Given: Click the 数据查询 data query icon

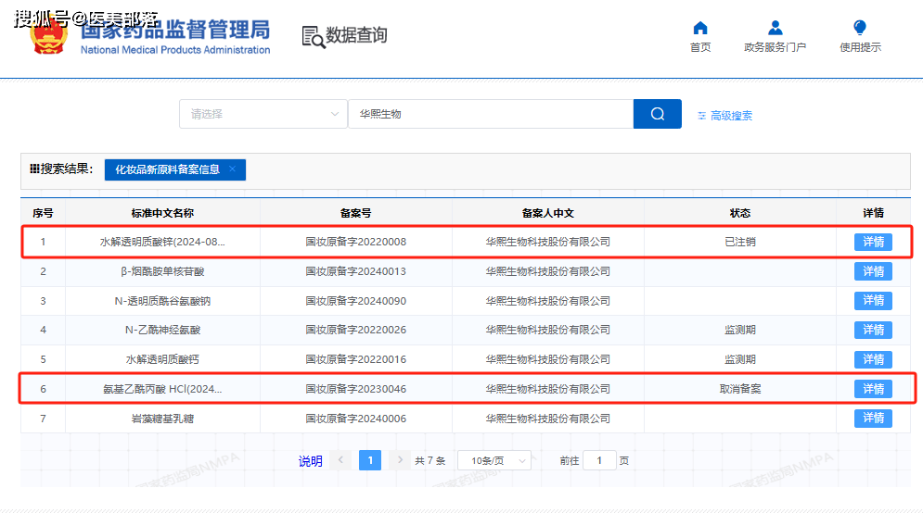Looking at the screenshot, I should (314, 36).
